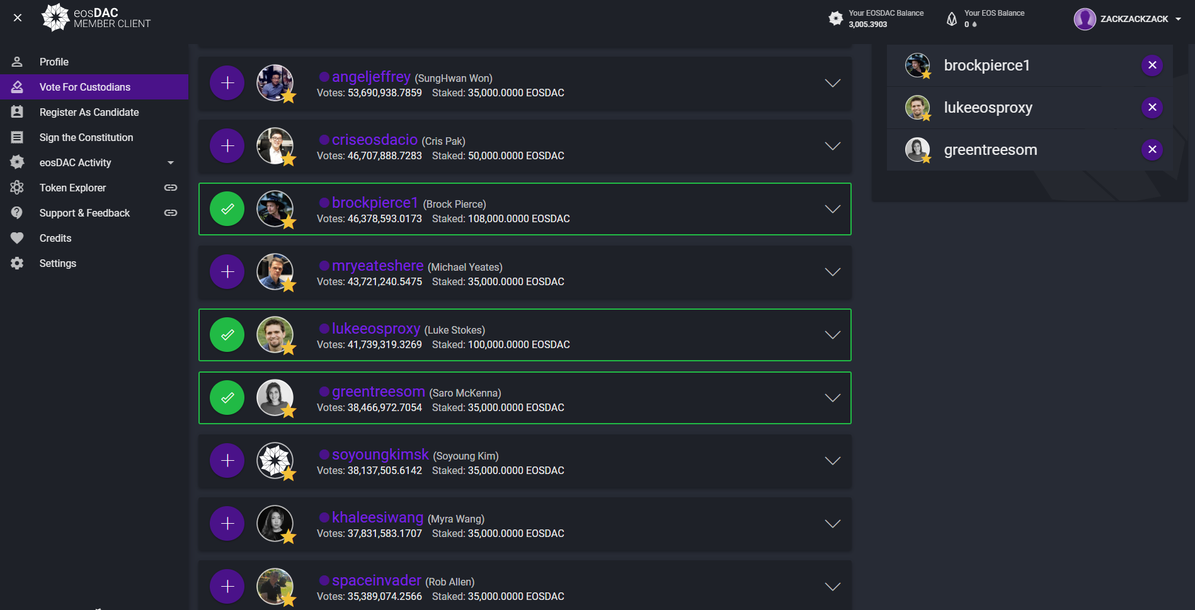1195x610 pixels.
Task: Click mryeateshere candidate avatar
Action: [275, 272]
